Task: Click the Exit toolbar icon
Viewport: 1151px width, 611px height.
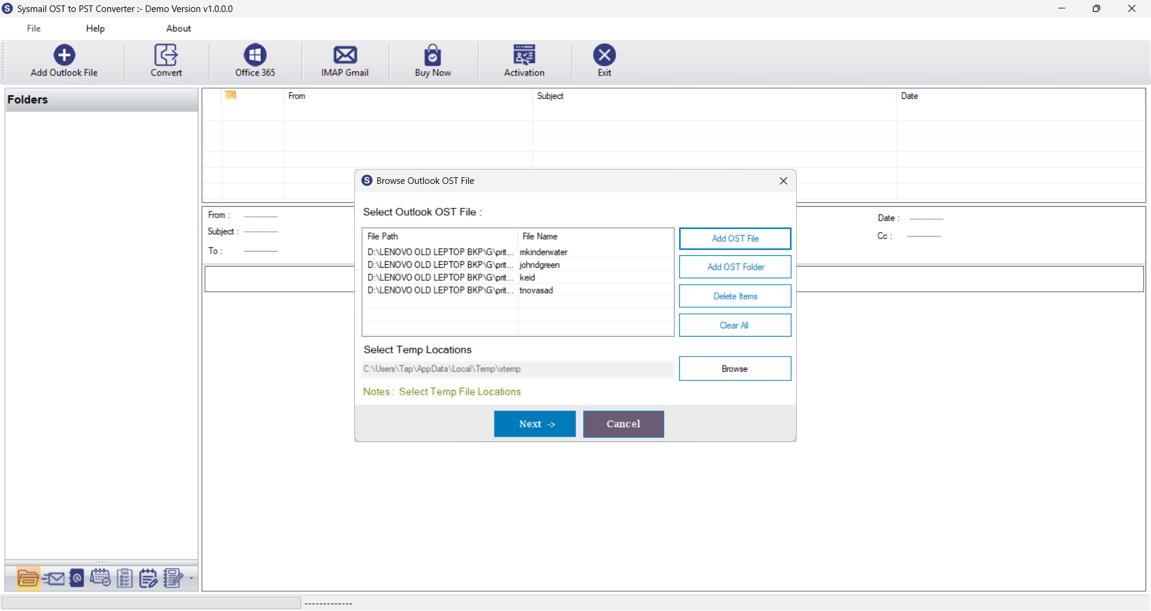Action: click(x=604, y=61)
